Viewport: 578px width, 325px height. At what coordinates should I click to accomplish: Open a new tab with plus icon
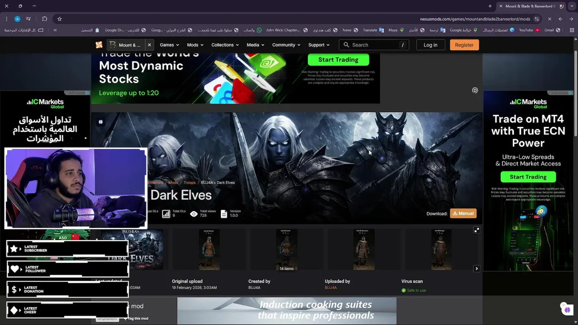[x=490, y=6]
